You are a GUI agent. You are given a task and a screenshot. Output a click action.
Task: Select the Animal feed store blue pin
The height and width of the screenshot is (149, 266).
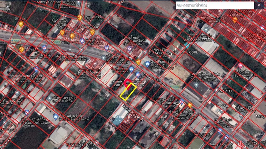click(x=44, y=48)
